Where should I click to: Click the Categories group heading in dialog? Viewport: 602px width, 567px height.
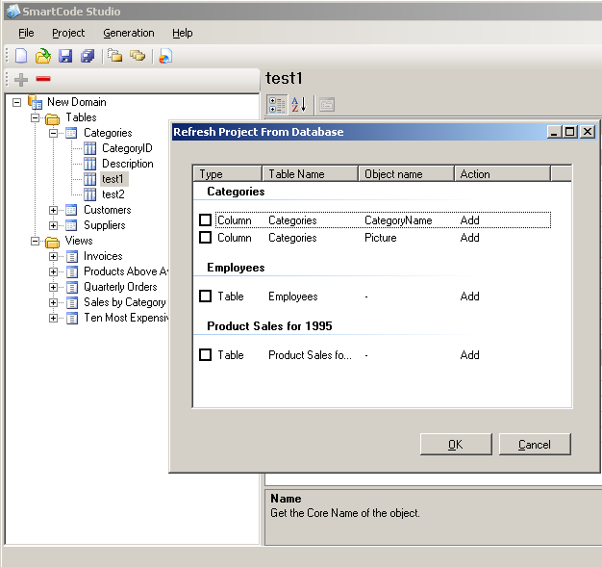point(236,191)
